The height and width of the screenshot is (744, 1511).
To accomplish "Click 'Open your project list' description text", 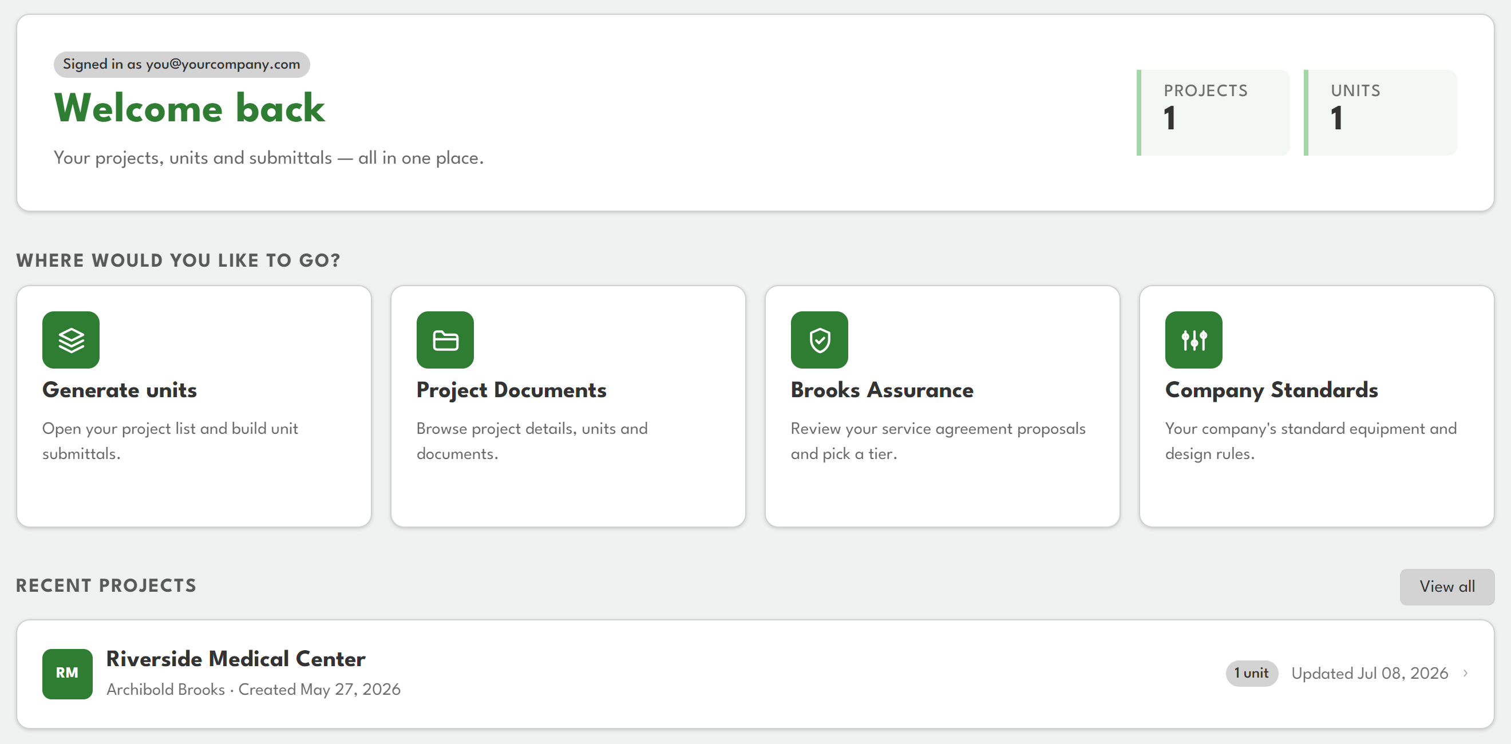I will (170, 441).
